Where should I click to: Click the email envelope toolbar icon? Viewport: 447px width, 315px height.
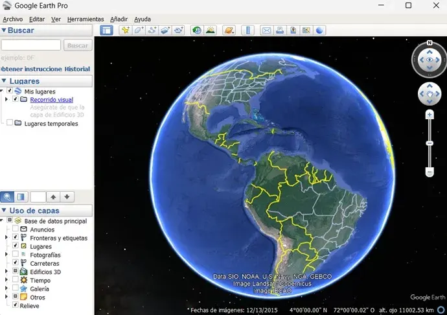coord(266,30)
